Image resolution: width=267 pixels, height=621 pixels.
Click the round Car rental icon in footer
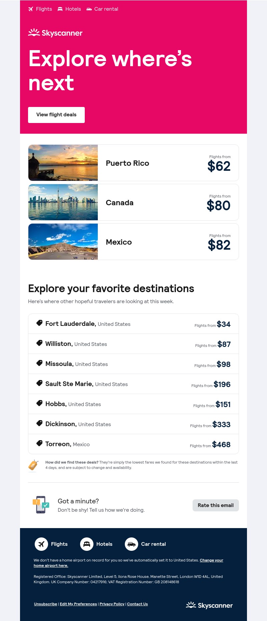click(x=131, y=544)
